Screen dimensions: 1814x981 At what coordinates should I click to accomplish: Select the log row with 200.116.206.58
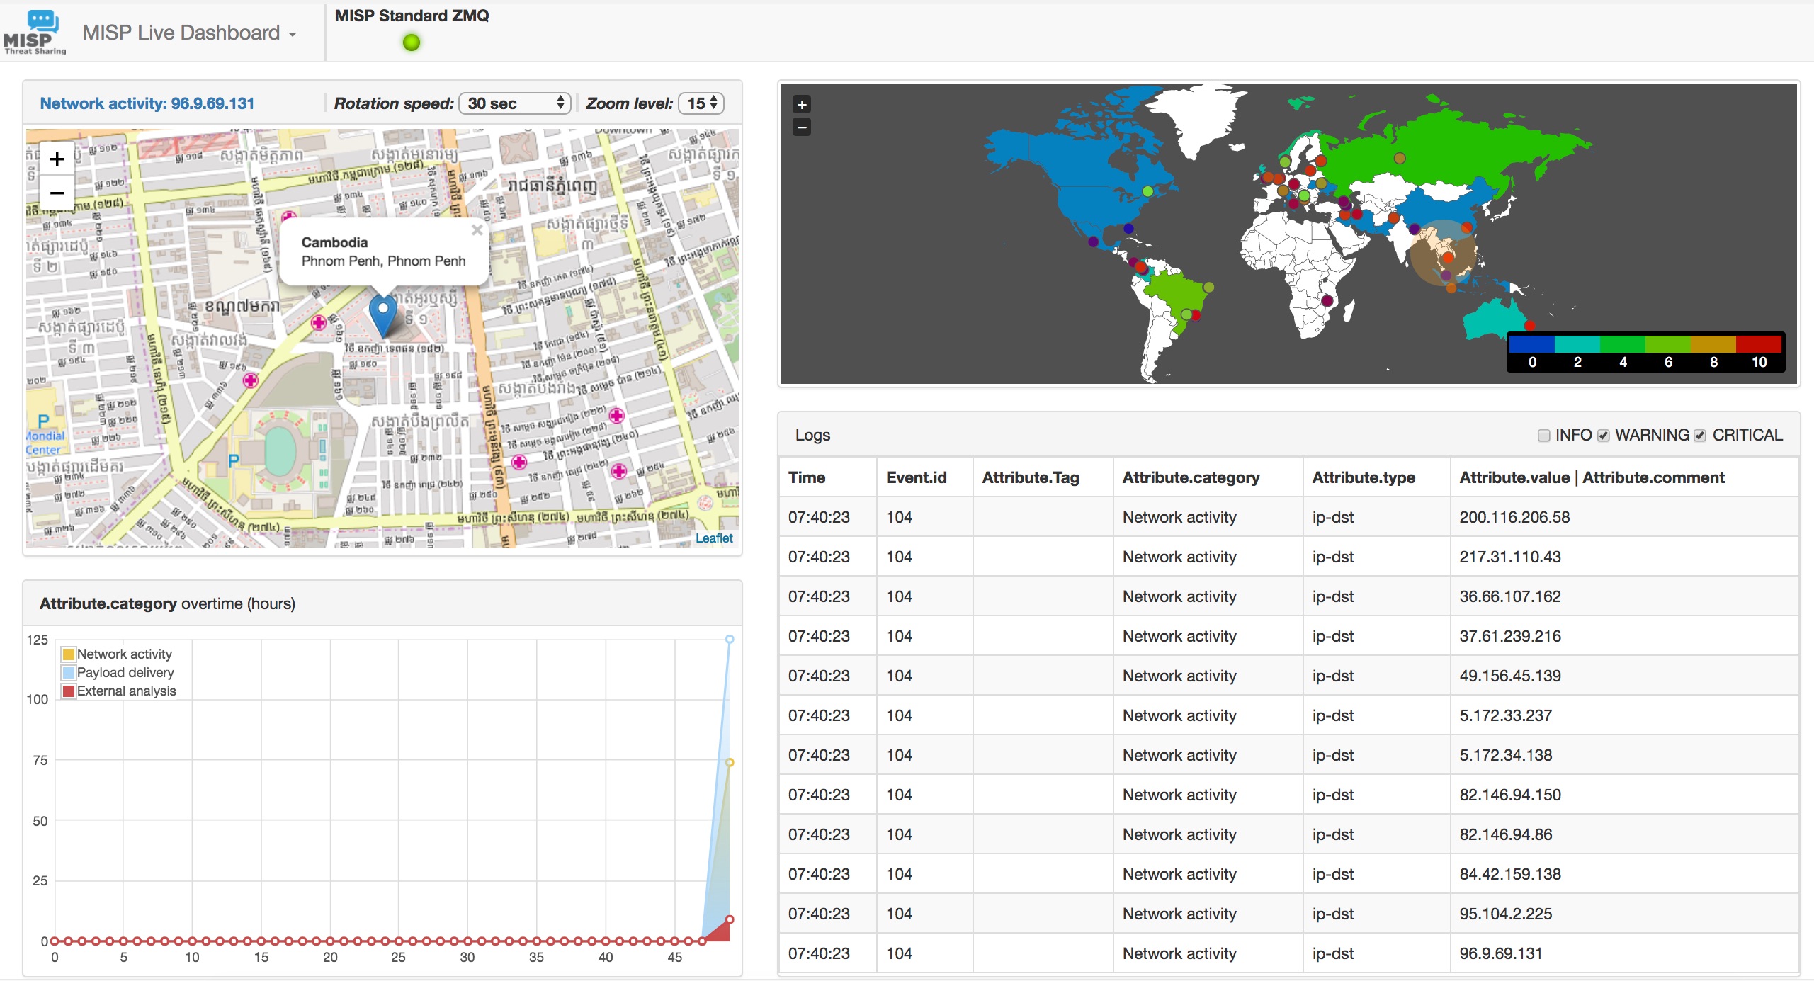1514,517
